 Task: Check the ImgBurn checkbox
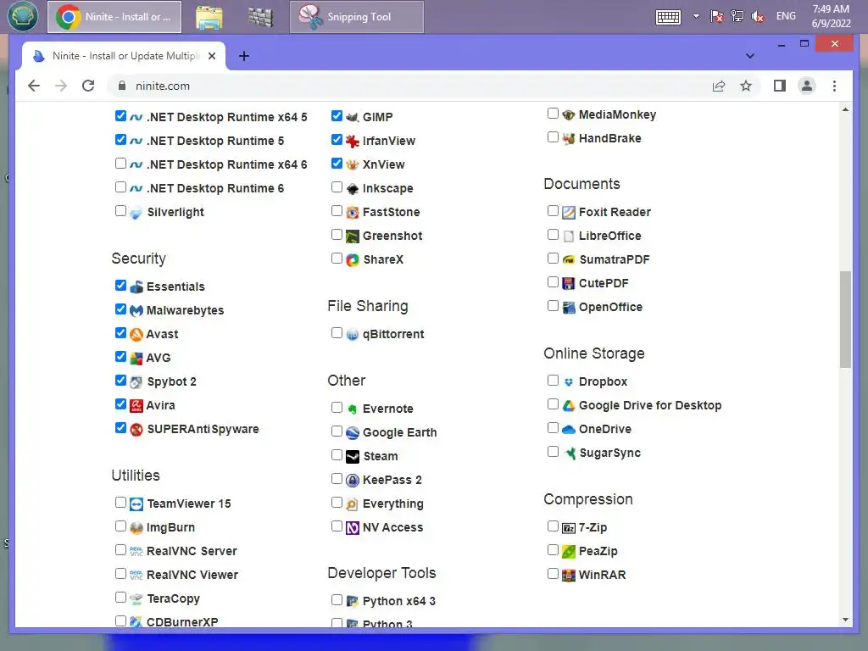click(x=120, y=526)
